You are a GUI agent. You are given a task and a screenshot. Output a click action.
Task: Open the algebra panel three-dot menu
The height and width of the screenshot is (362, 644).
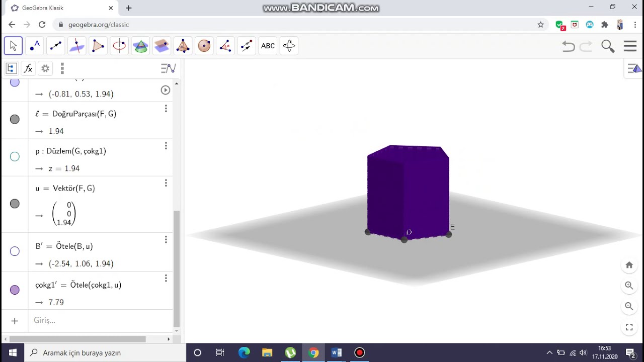point(62,68)
